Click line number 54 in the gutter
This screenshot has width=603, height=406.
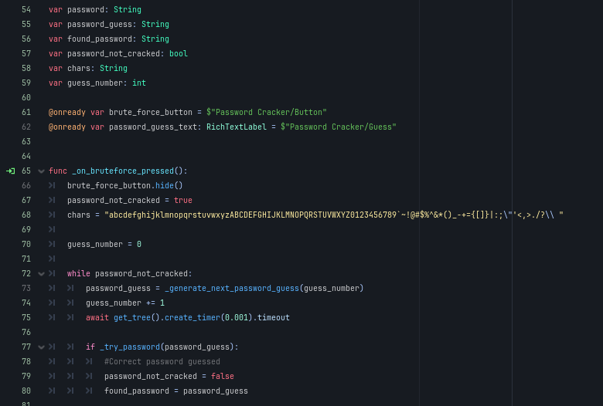26,10
